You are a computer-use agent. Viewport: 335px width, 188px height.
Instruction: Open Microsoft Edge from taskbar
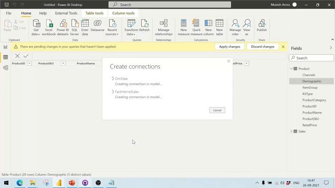[x=20, y=183]
